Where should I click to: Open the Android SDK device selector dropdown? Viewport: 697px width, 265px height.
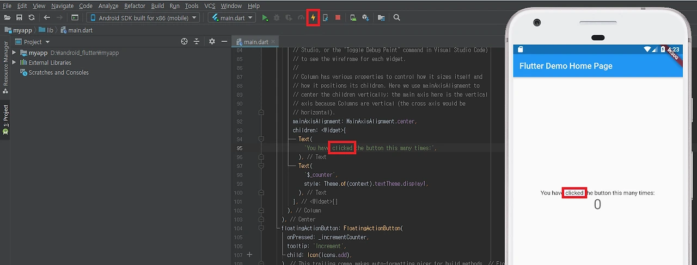(x=143, y=18)
